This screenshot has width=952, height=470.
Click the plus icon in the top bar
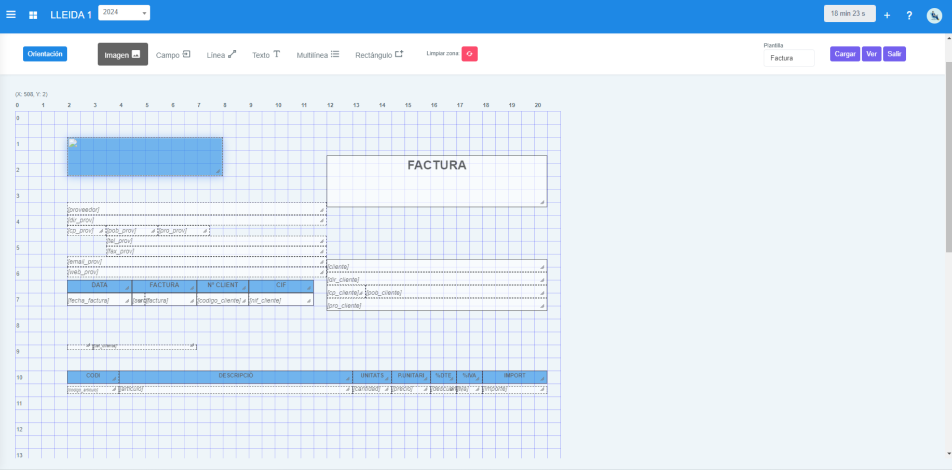coord(887,15)
